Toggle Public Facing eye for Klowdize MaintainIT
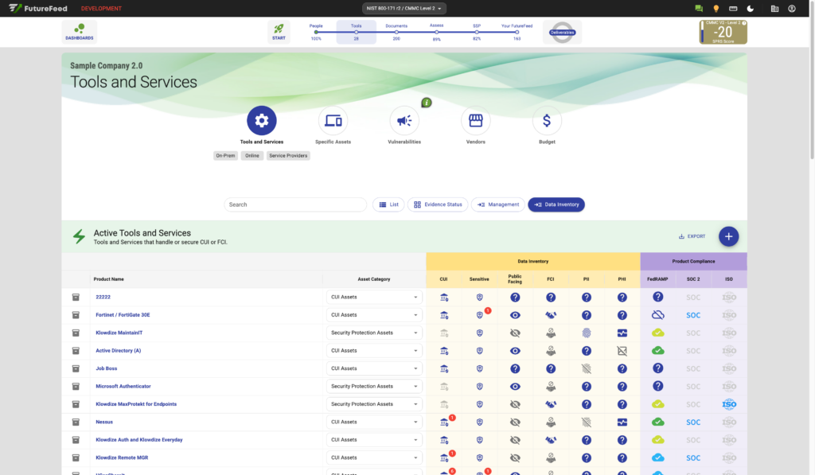 (x=515, y=333)
